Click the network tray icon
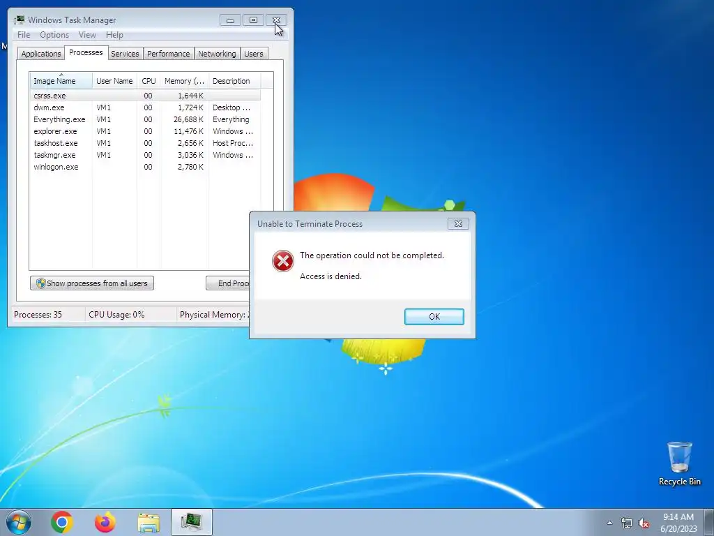 627,523
